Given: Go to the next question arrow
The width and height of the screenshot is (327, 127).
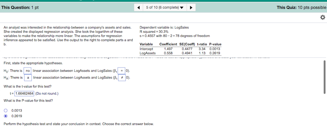Looking at the screenshot, I should click(191, 8).
